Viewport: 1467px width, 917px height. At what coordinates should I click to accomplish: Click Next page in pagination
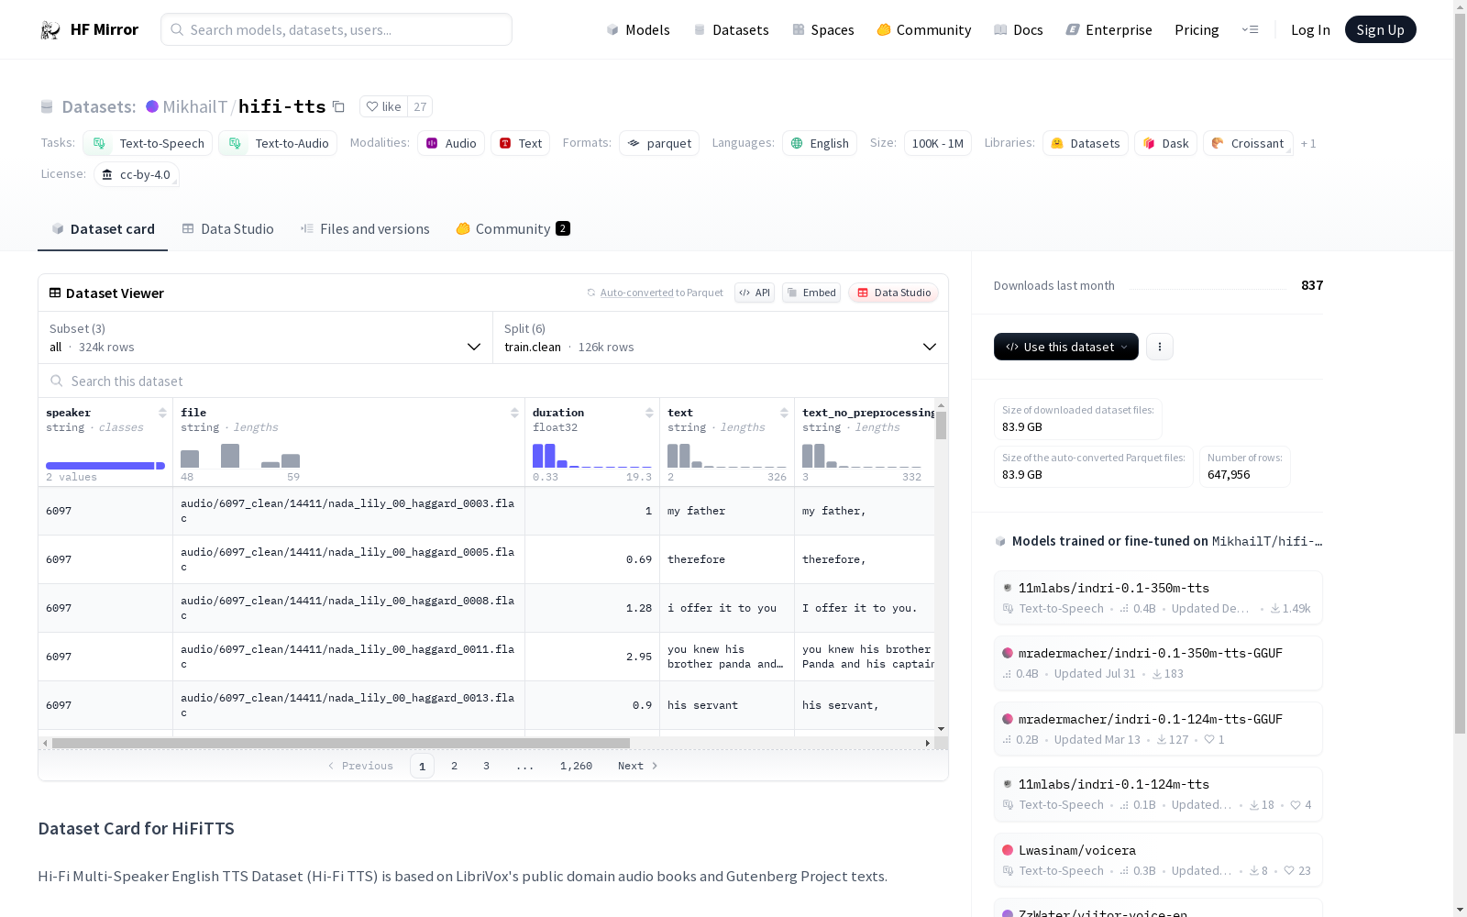[x=638, y=766]
